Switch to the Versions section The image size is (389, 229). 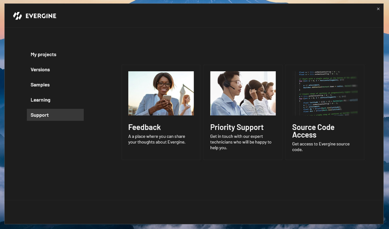(x=40, y=70)
